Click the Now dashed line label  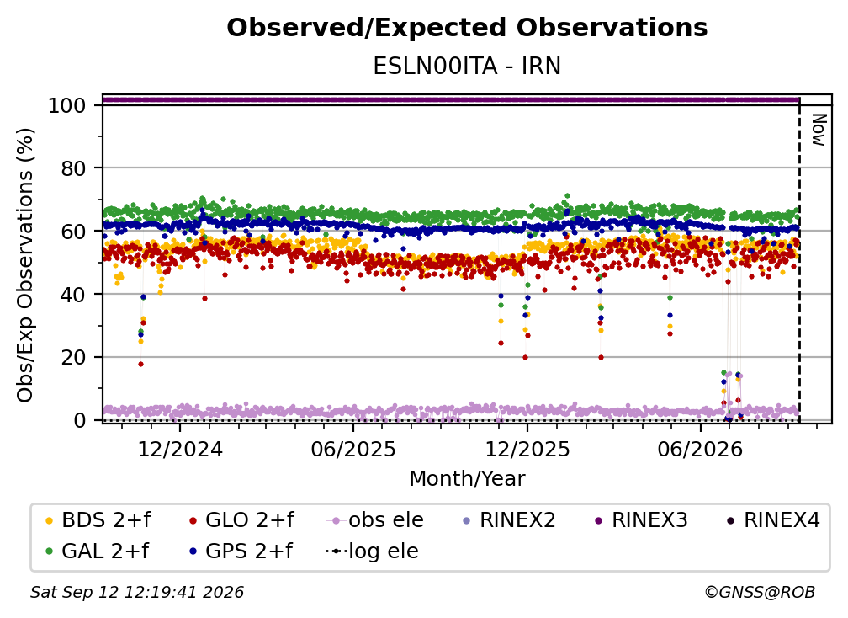(819, 130)
